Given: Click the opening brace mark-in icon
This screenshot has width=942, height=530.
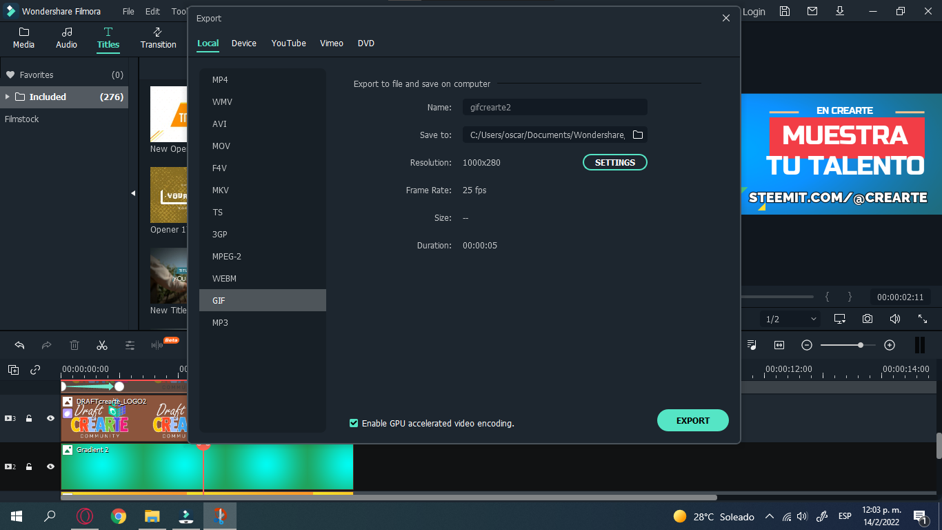Looking at the screenshot, I should (x=828, y=297).
